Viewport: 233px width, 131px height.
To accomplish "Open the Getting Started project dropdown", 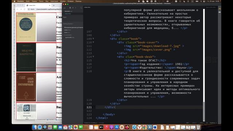I will click(x=68, y=24).
